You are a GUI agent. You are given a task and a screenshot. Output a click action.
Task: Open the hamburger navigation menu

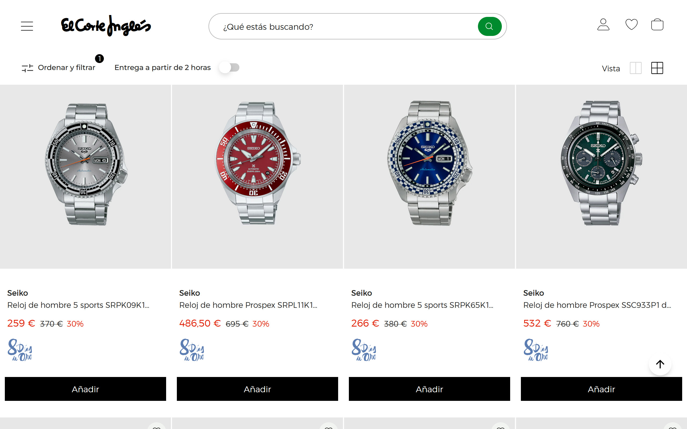coord(27,26)
